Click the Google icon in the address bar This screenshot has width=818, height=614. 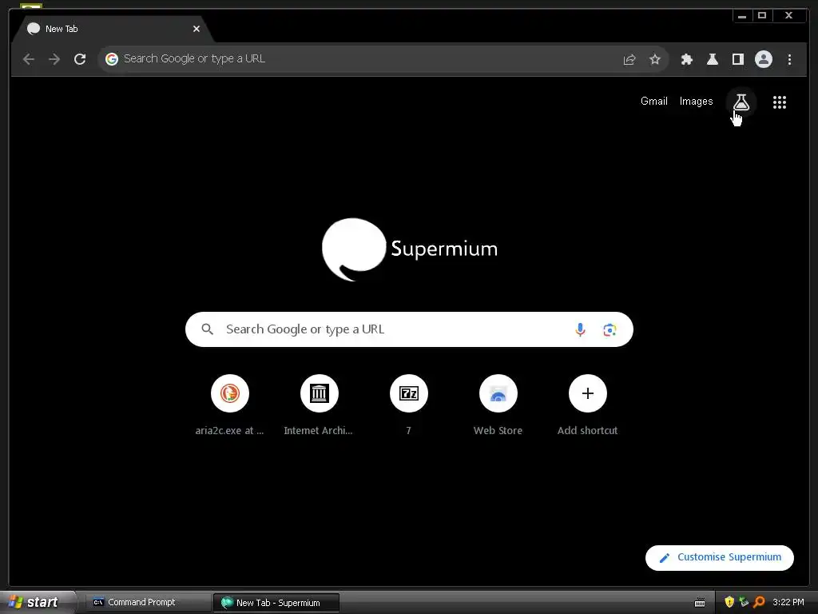[112, 59]
